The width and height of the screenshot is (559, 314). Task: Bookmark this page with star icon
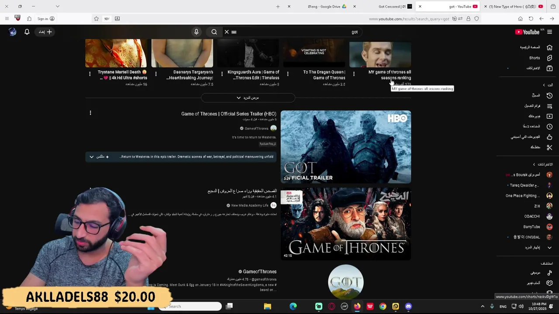(96, 19)
